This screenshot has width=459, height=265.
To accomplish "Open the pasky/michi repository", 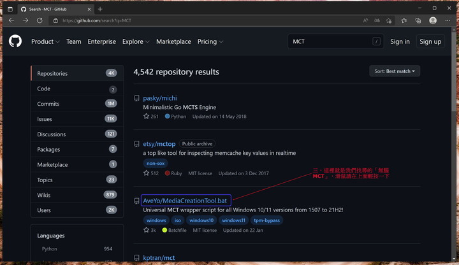I will coord(160,98).
